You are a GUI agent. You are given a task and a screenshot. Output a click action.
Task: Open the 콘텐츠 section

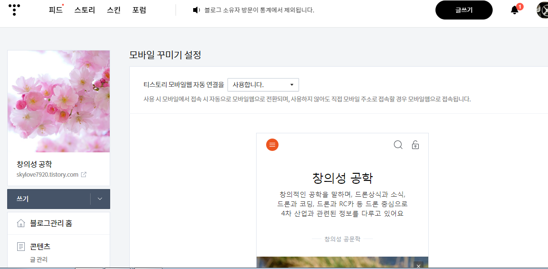[40, 247]
